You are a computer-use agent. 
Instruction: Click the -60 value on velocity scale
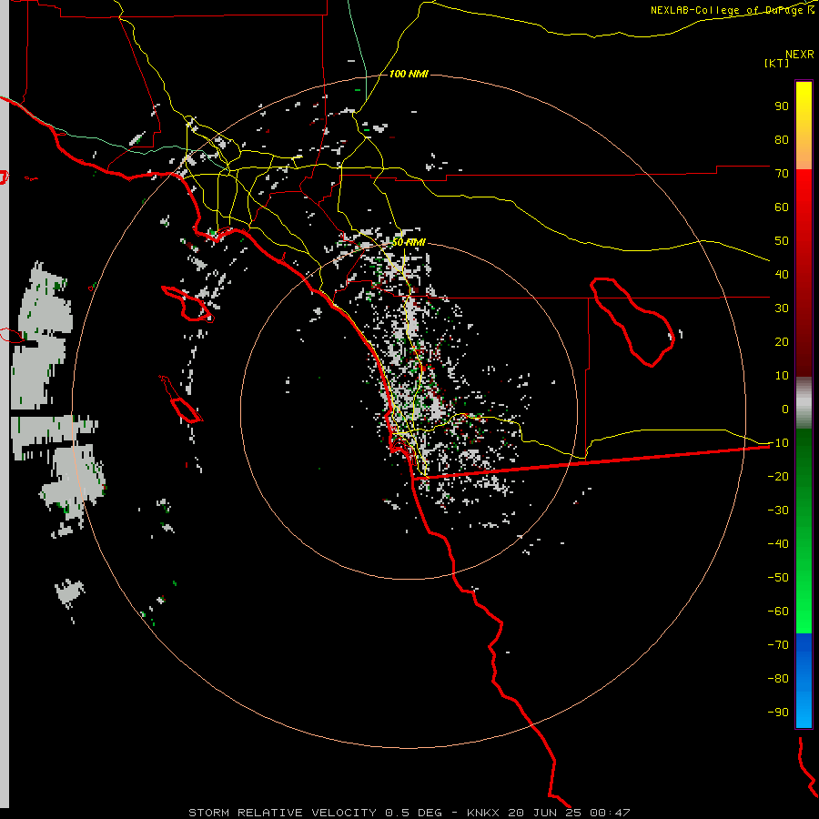tap(778, 612)
